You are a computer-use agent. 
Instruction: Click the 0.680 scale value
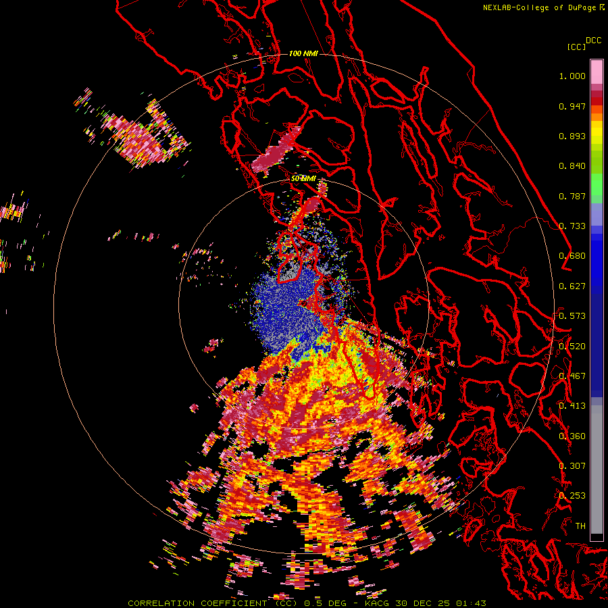coord(572,256)
